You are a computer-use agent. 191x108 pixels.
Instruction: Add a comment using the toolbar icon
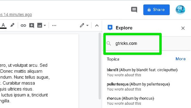(32, 25)
